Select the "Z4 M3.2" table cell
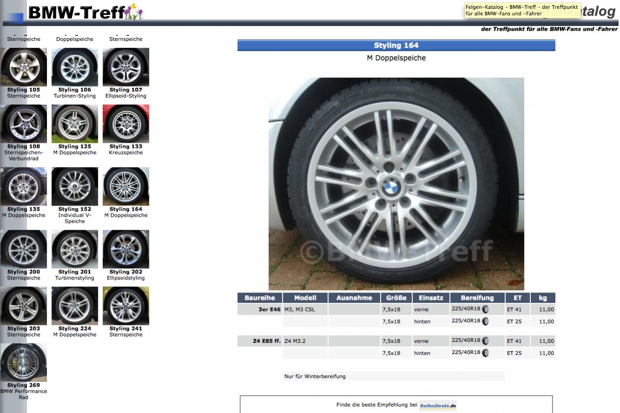Image resolution: width=620 pixels, height=413 pixels. 305,341
